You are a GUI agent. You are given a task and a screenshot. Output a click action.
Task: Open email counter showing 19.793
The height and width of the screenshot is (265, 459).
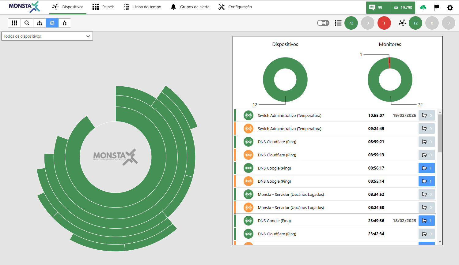coord(403,8)
